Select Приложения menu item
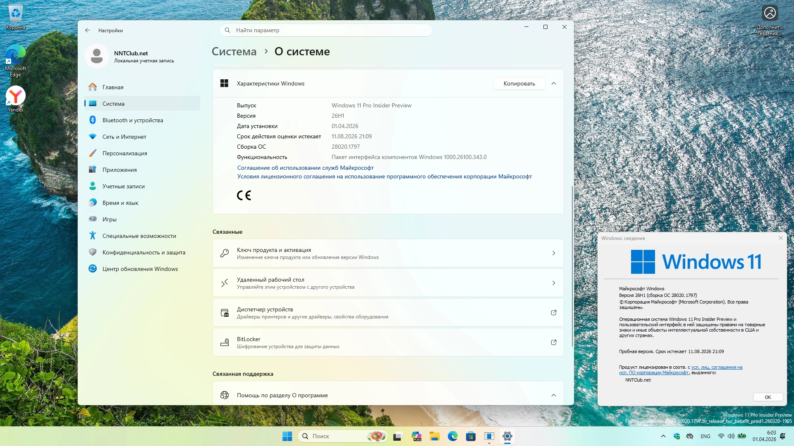Screen dimensions: 794x446 (120, 170)
